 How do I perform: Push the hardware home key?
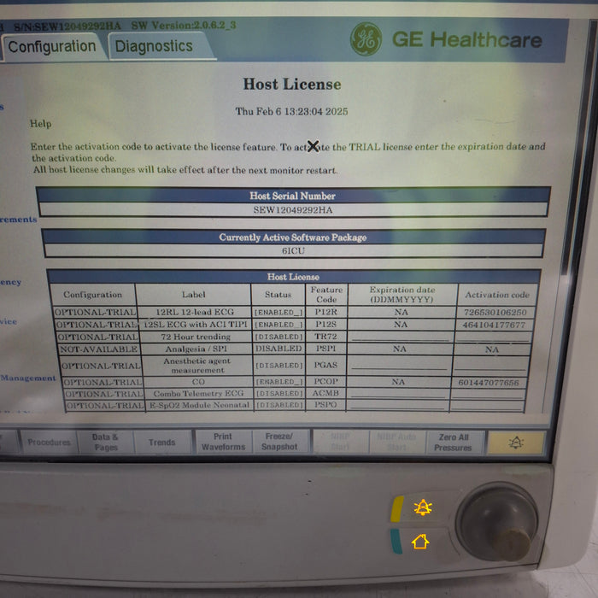pos(420,542)
